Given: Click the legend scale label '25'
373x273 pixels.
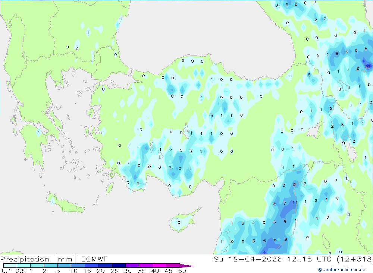Looking at the screenshot, I should click(x=115, y=271).
